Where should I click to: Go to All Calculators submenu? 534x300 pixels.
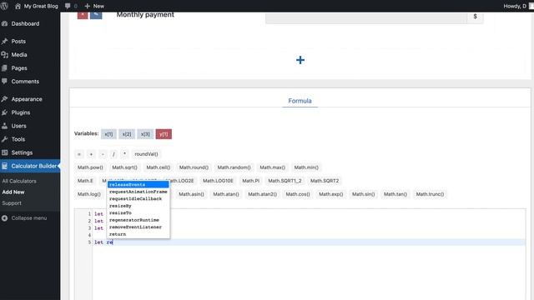click(19, 181)
